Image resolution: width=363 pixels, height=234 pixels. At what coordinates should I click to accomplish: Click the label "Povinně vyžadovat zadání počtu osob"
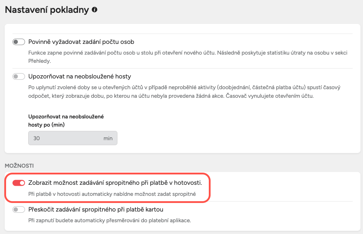(81, 42)
